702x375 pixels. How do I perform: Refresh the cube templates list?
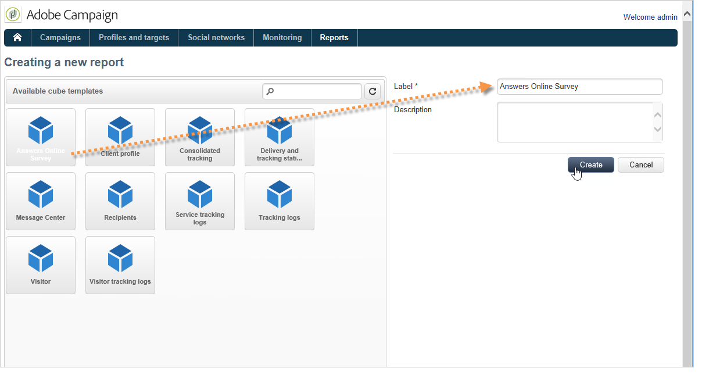tap(373, 91)
